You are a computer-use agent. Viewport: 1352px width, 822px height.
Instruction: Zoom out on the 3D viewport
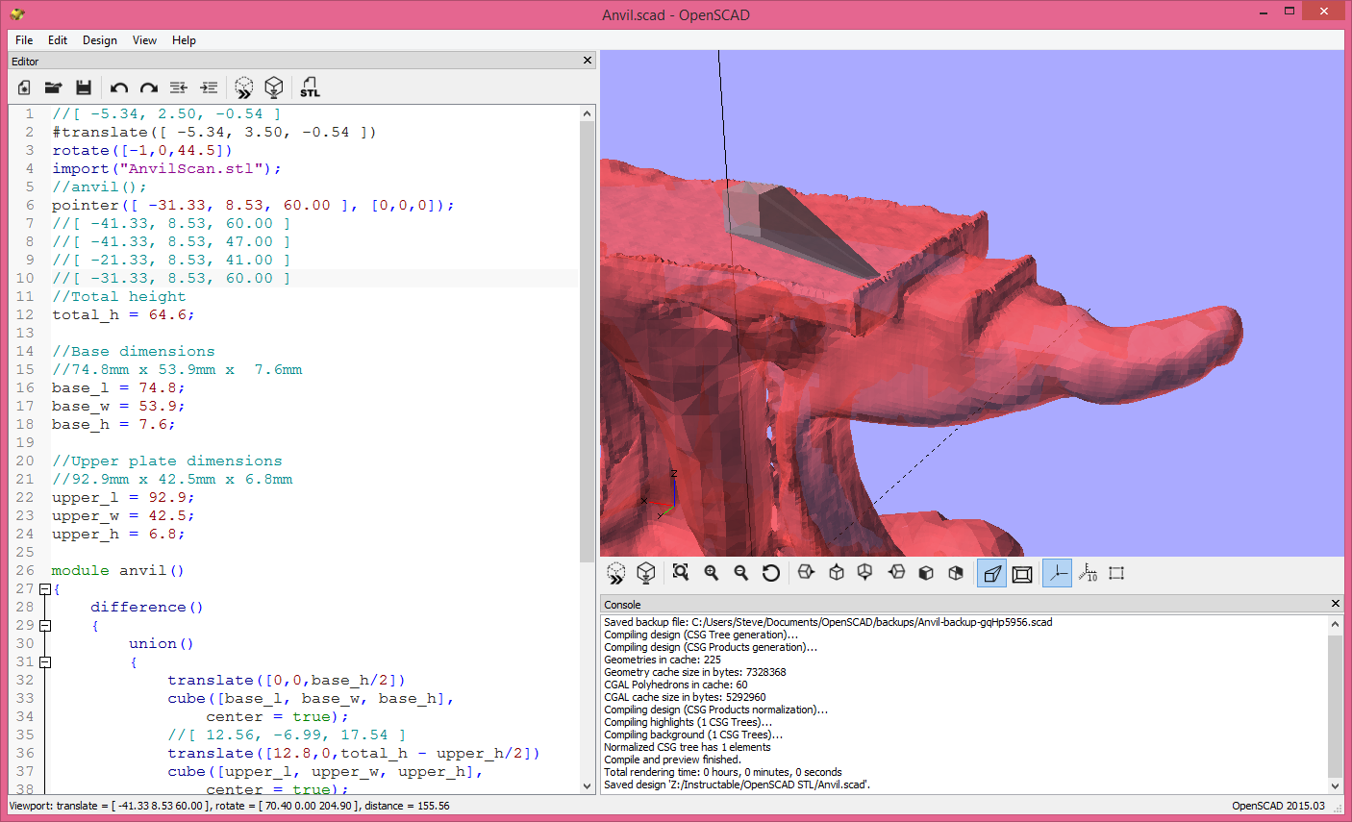tap(740, 572)
